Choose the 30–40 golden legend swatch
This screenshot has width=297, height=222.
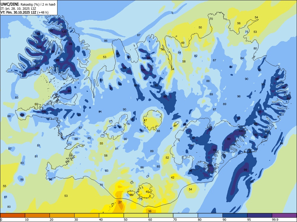(87, 215)
